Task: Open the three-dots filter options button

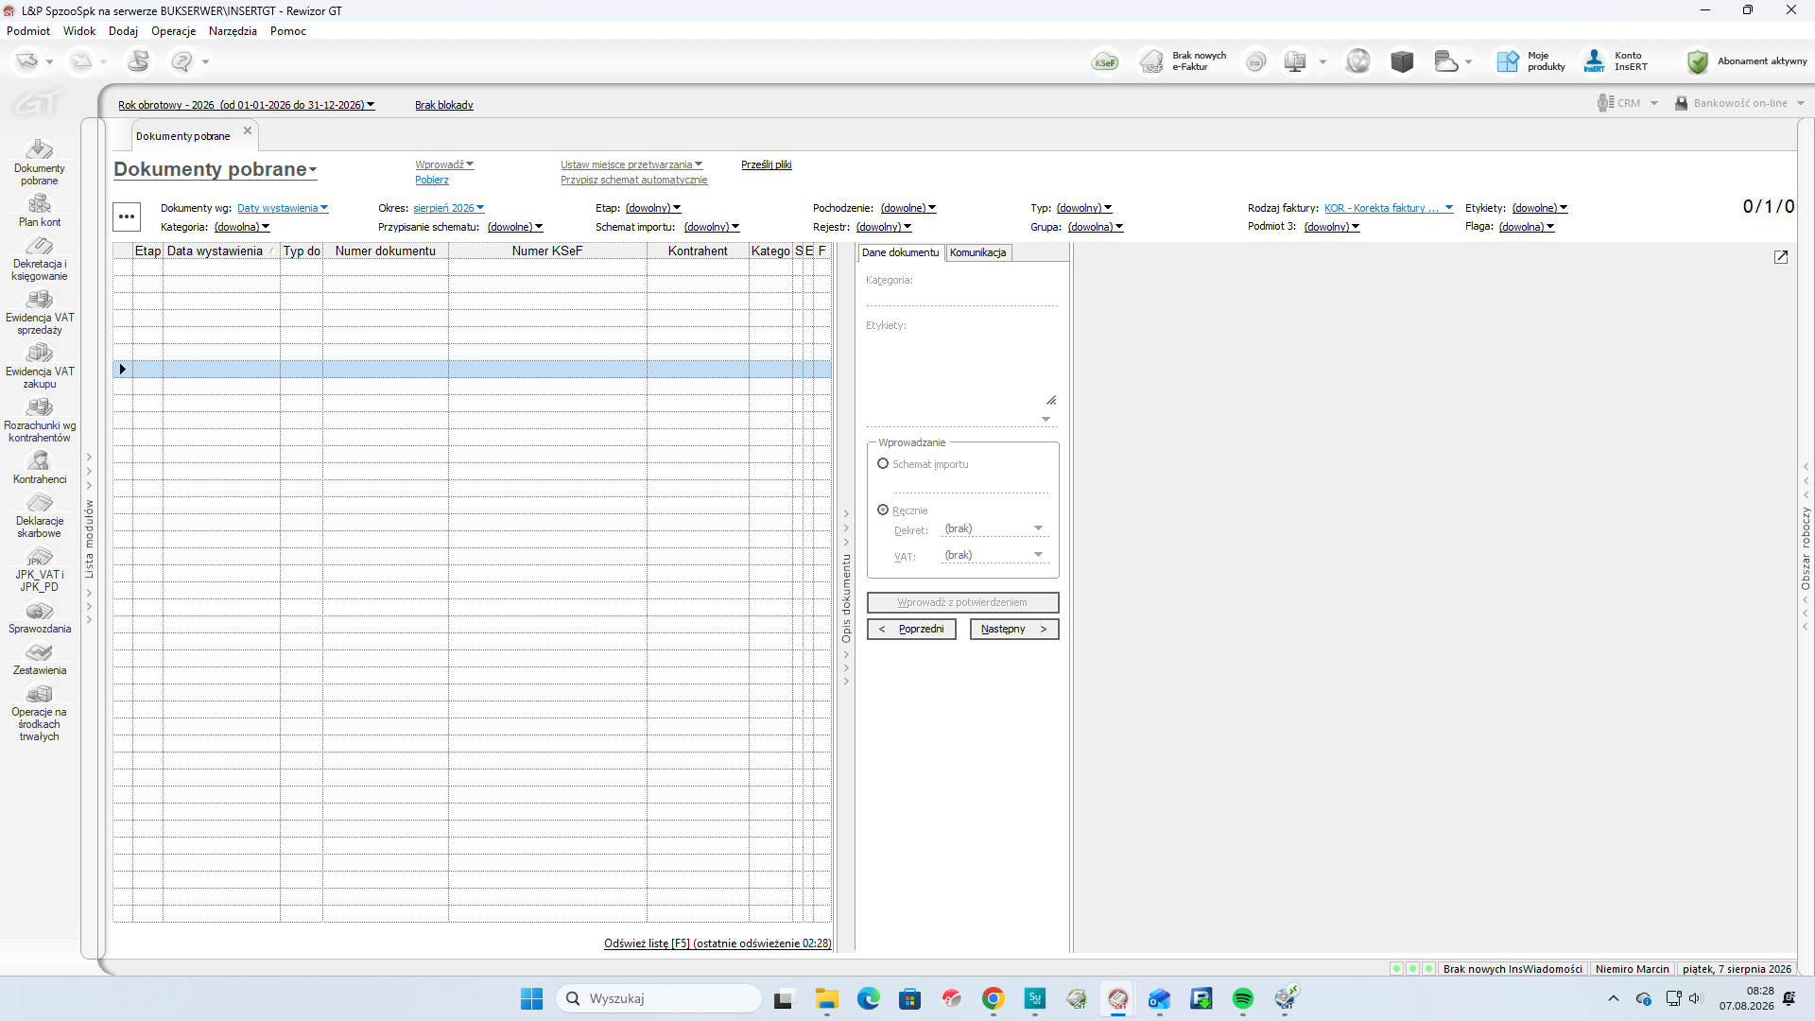Action: (127, 216)
